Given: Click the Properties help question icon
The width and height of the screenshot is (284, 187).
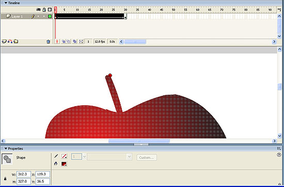Looking at the screenshot, I should coord(279,155).
